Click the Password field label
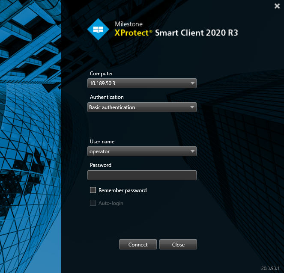 click(x=101, y=165)
